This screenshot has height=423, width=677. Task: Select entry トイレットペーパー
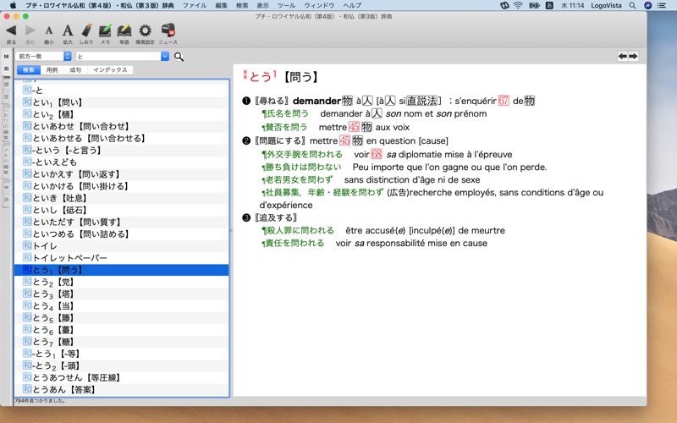tap(121, 258)
